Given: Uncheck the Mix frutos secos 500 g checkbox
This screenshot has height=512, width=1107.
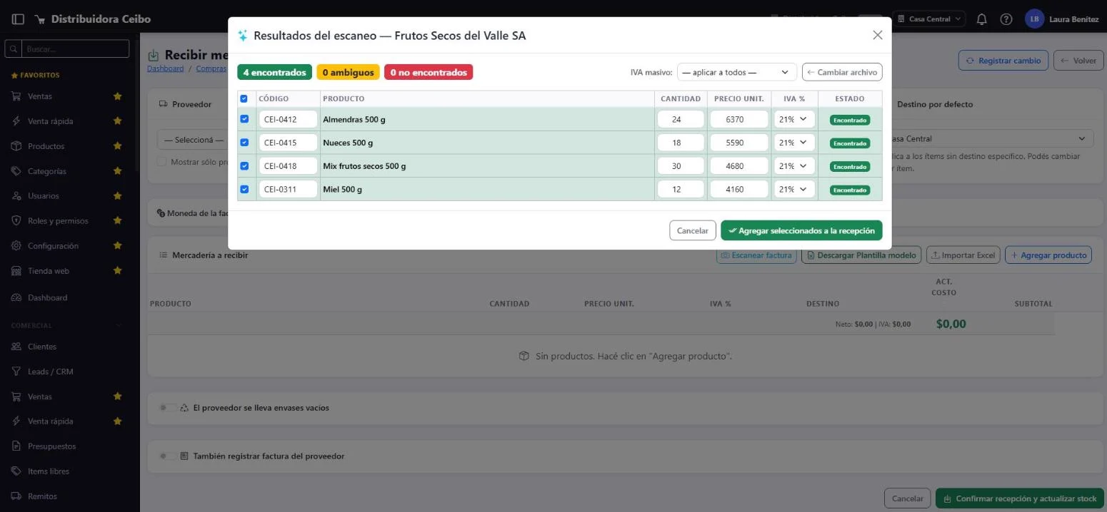Looking at the screenshot, I should [x=244, y=165].
